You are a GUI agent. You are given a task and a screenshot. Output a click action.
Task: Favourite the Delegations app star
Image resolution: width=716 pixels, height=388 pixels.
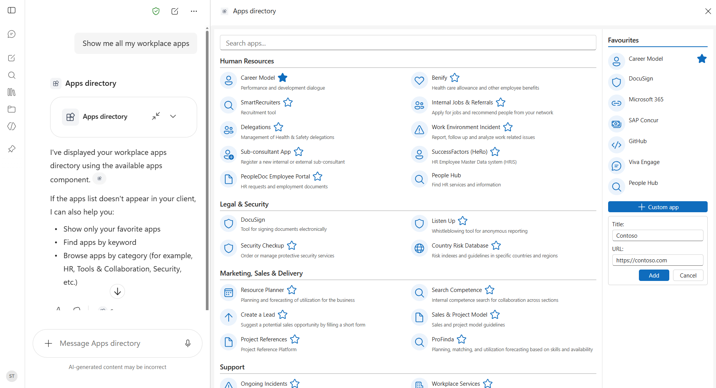pos(278,127)
